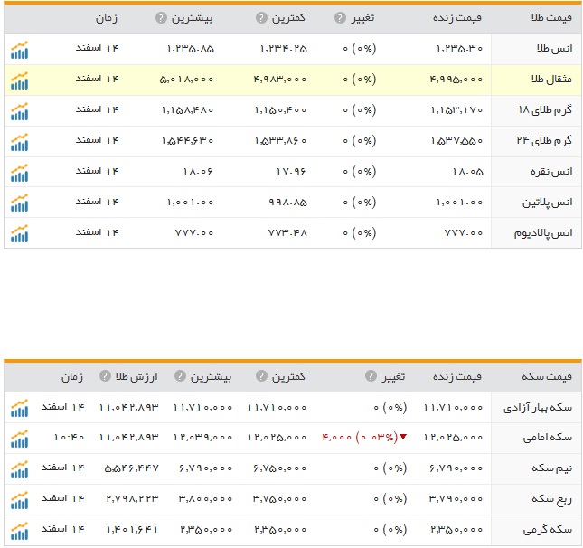Click help icon beside کمترین in coin table
The width and height of the screenshot is (583, 548).
(261, 376)
